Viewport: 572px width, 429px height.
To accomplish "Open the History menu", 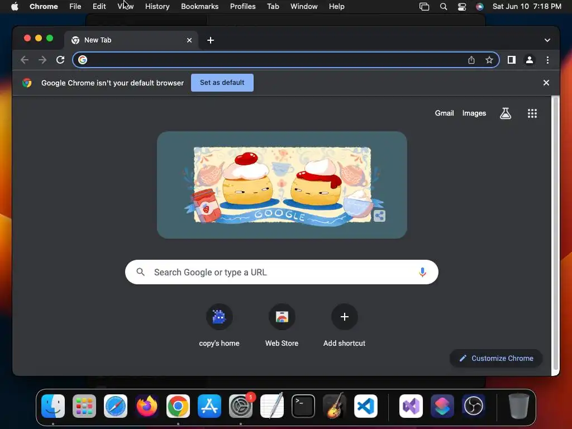I will (x=157, y=6).
